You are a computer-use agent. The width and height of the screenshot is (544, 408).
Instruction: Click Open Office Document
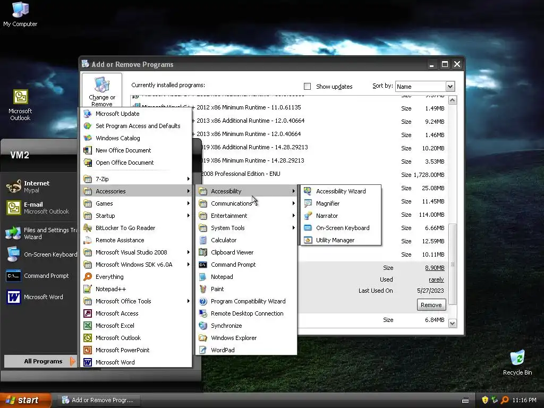[136, 163]
